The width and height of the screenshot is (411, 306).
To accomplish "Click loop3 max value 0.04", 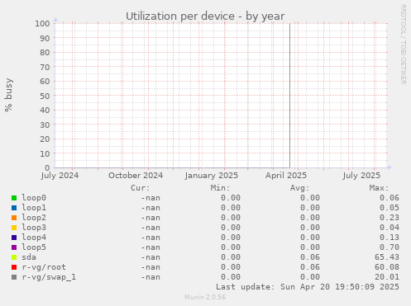I will (x=389, y=228).
